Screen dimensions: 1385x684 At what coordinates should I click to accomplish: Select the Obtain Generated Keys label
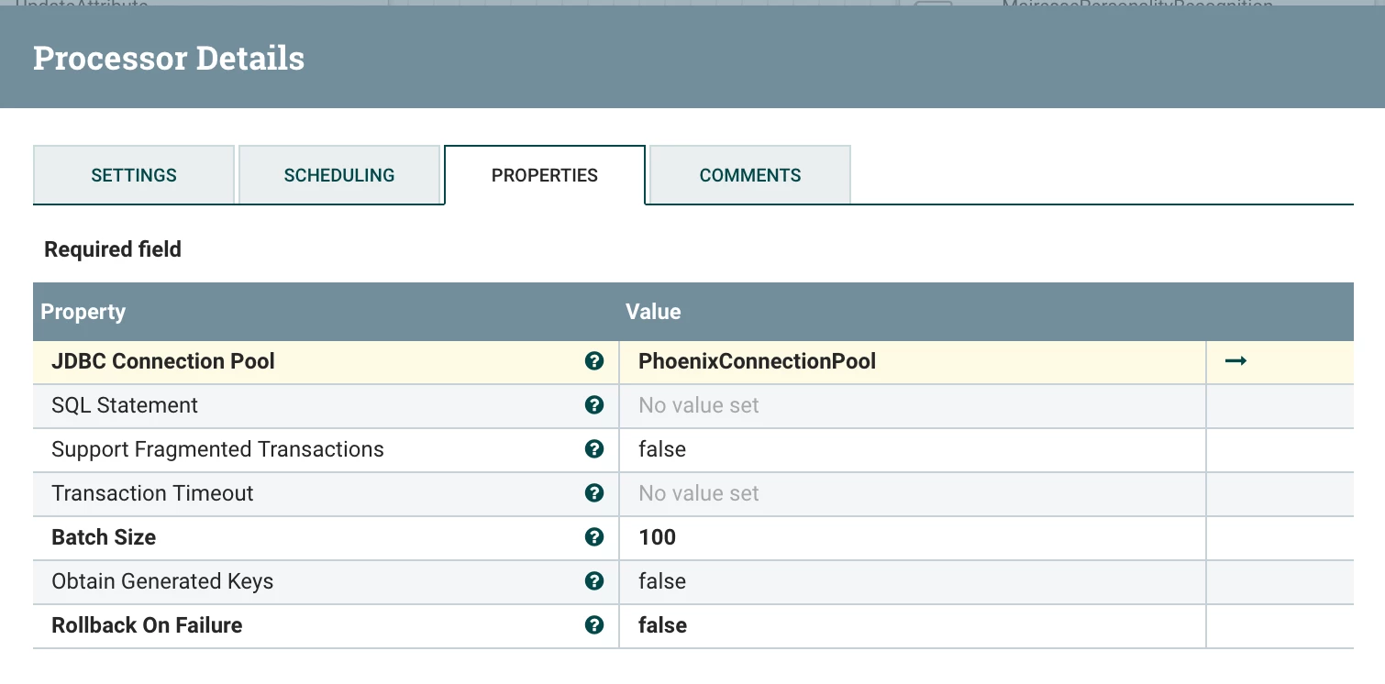pos(162,581)
